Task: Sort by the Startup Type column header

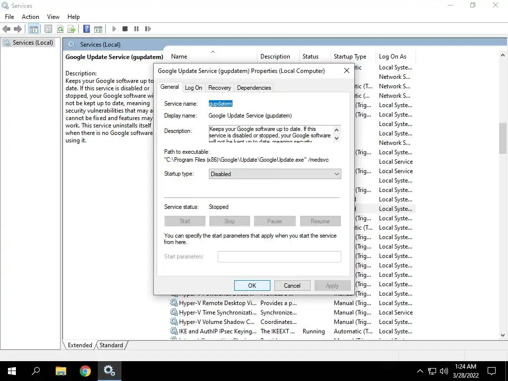Action: (353, 57)
